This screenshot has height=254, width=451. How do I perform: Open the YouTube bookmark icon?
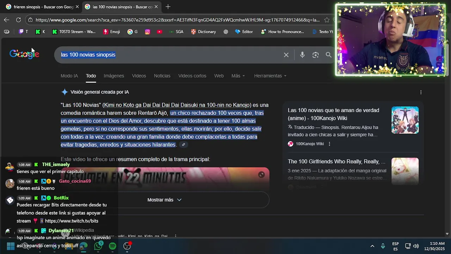[160, 32]
